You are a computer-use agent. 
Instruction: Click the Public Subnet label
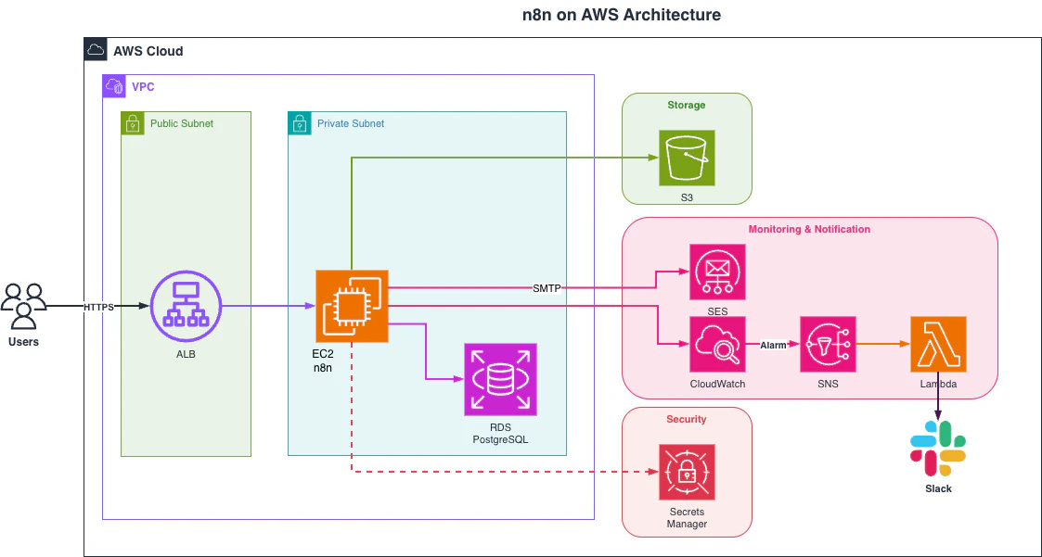[x=182, y=123]
